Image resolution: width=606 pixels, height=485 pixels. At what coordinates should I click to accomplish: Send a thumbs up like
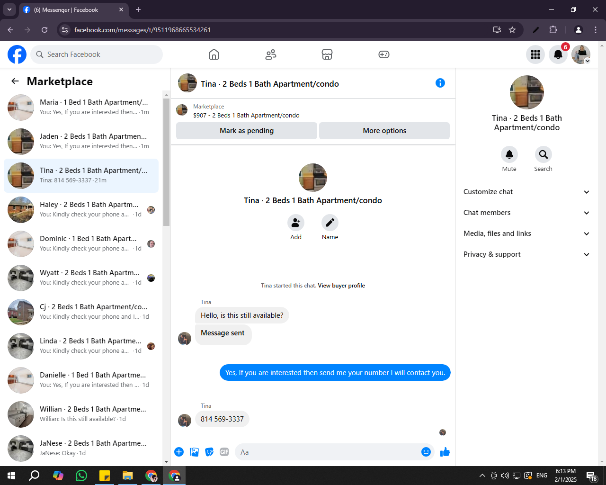coord(445,452)
